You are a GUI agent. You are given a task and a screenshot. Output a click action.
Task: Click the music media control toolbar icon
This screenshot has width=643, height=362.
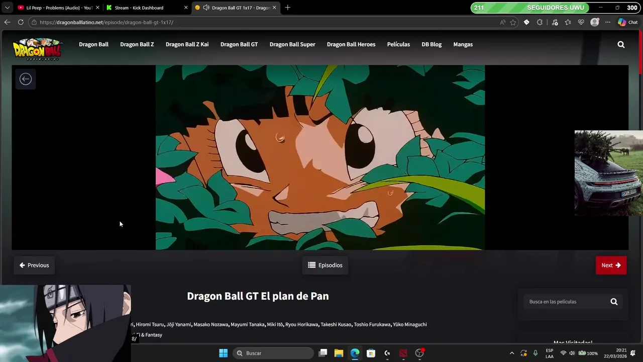(x=555, y=22)
